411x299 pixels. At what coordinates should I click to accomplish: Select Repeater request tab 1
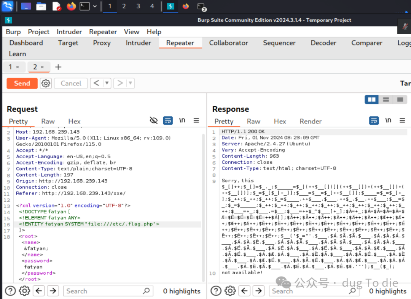(x=10, y=67)
